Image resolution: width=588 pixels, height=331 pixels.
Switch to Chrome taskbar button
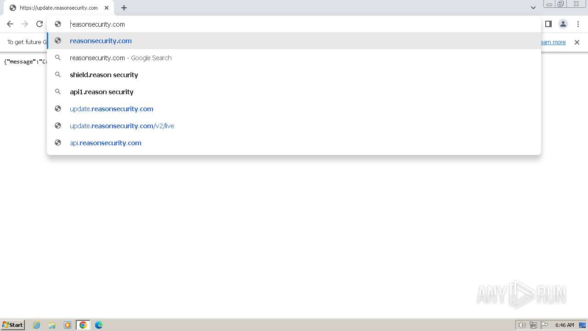83,325
